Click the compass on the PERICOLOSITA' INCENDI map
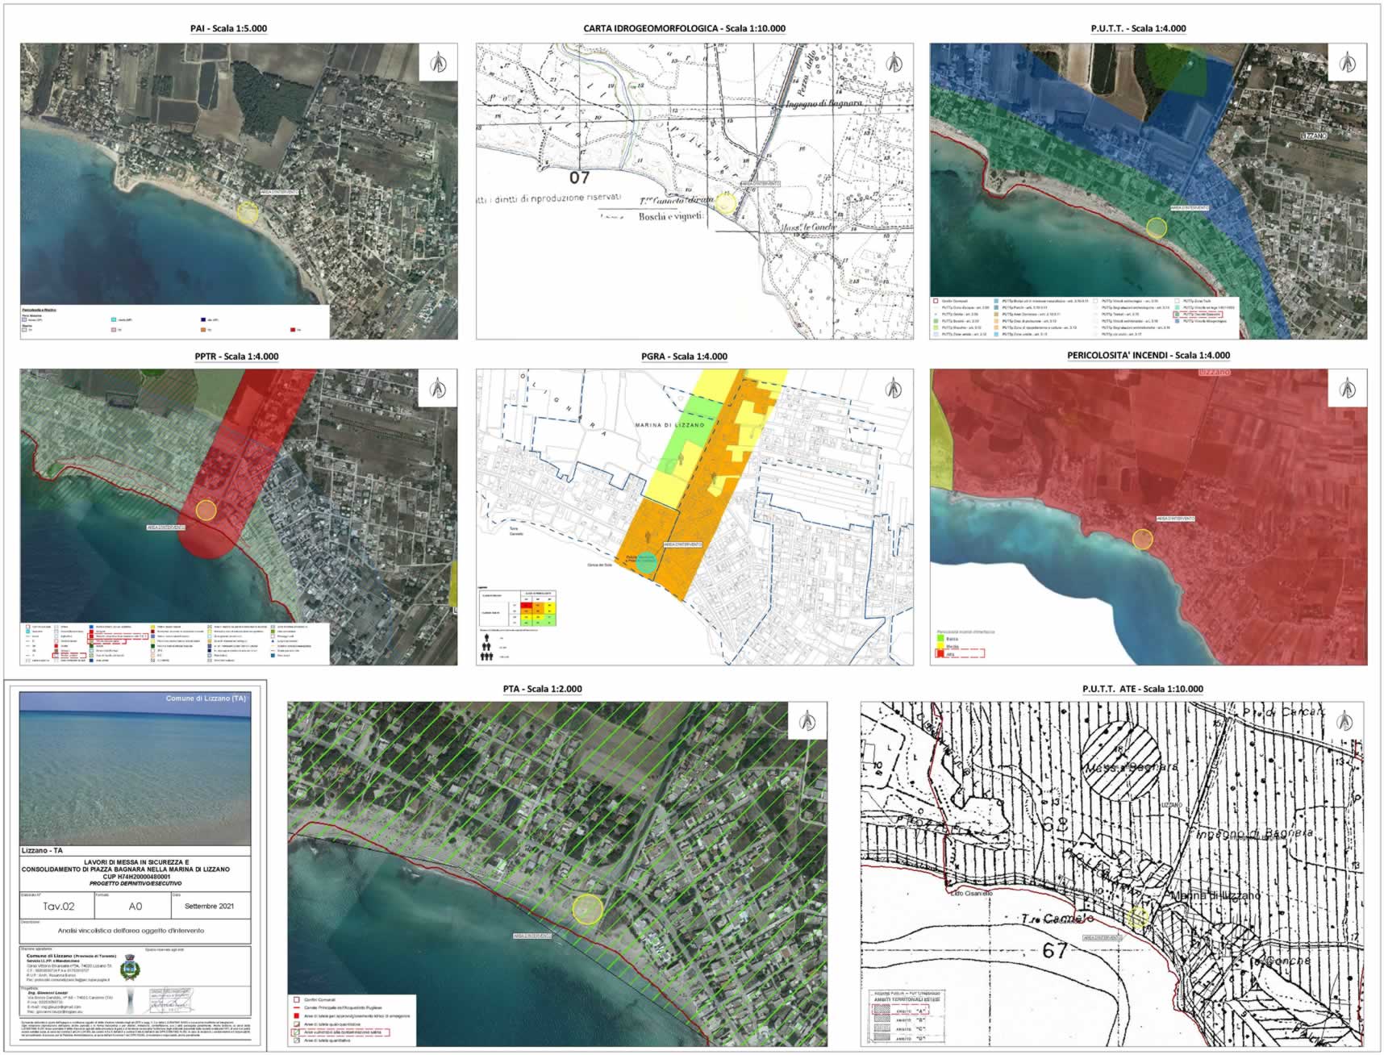 pos(1347,387)
